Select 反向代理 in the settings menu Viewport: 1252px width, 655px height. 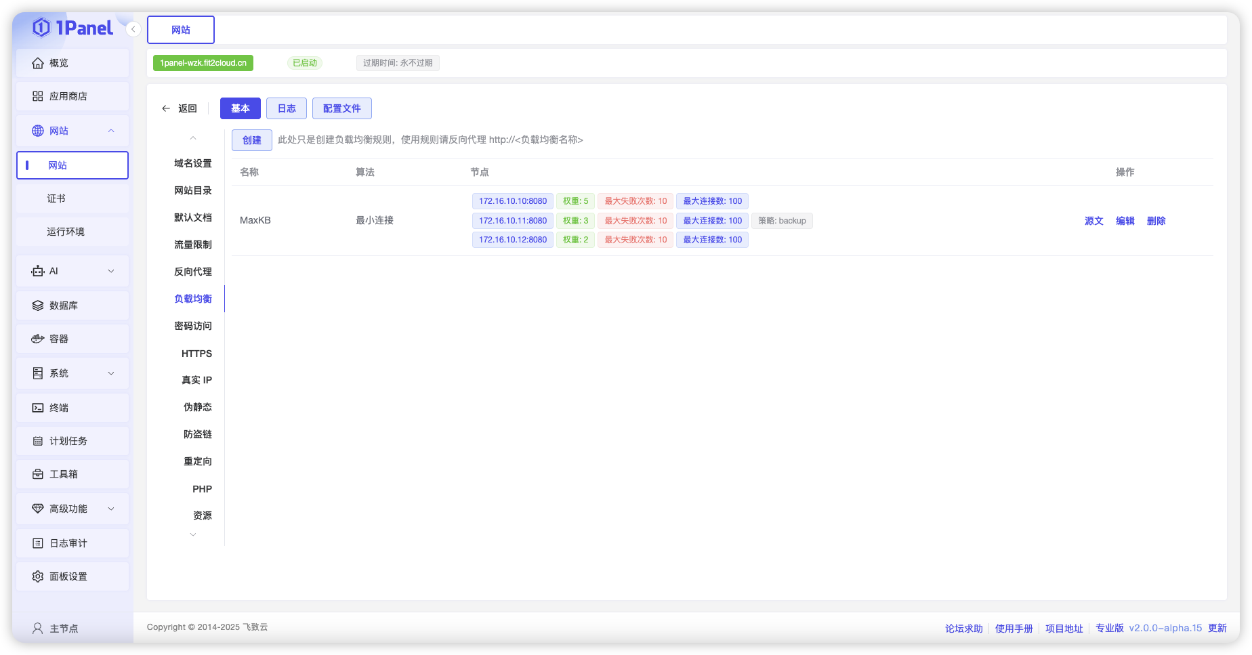[x=192, y=271]
